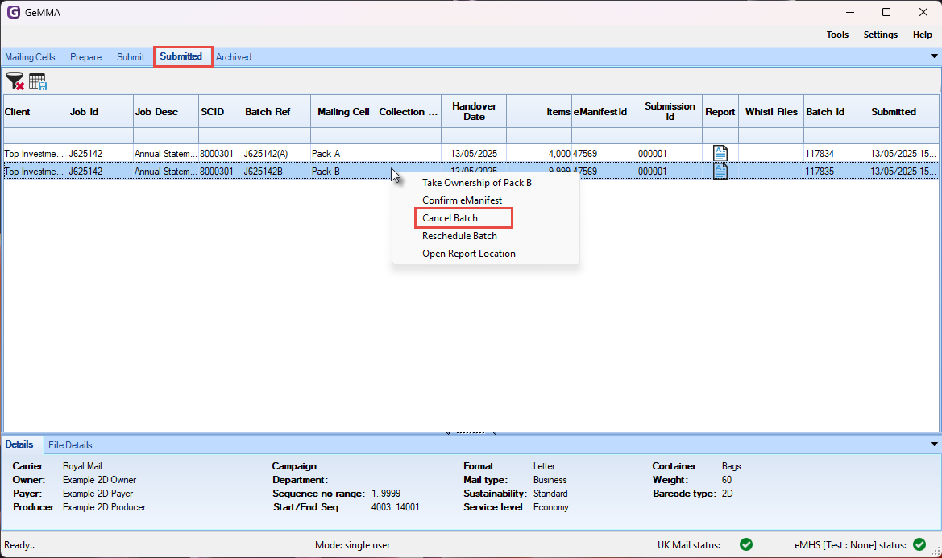Image resolution: width=942 pixels, height=558 pixels.
Task: Click the clear filter funnel icon
Action: tap(15, 81)
